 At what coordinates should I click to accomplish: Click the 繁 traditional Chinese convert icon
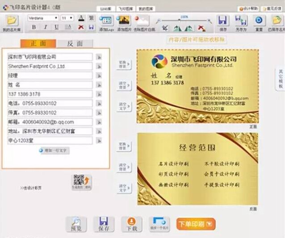tap(92, 18)
